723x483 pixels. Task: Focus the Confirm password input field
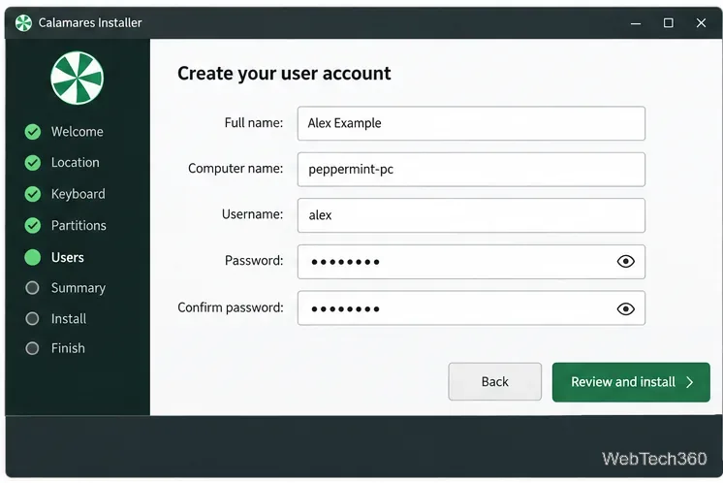tap(471, 308)
